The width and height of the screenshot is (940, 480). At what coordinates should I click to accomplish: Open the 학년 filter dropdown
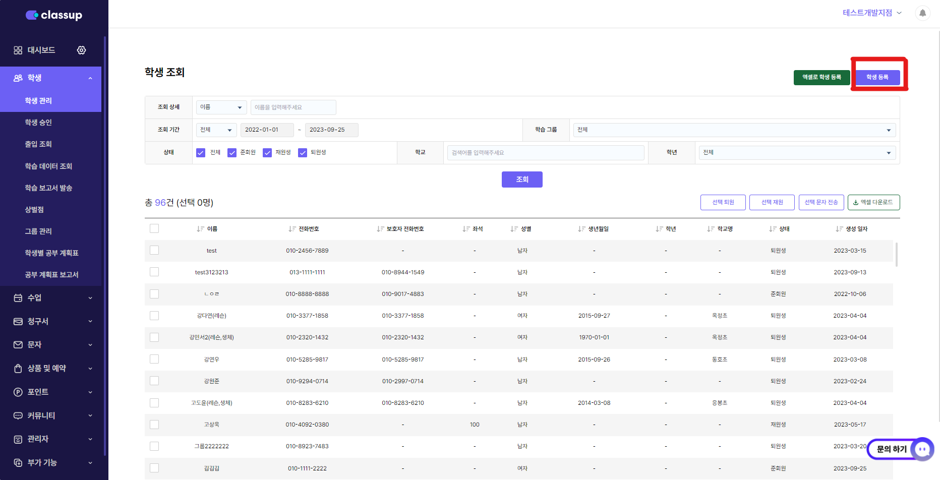coord(796,153)
